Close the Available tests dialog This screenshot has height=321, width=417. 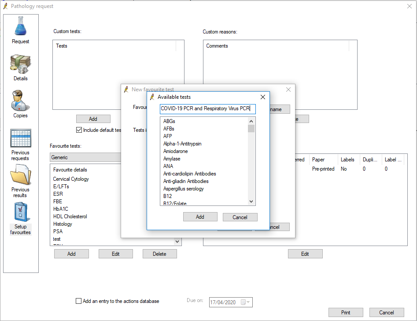click(x=263, y=97)
